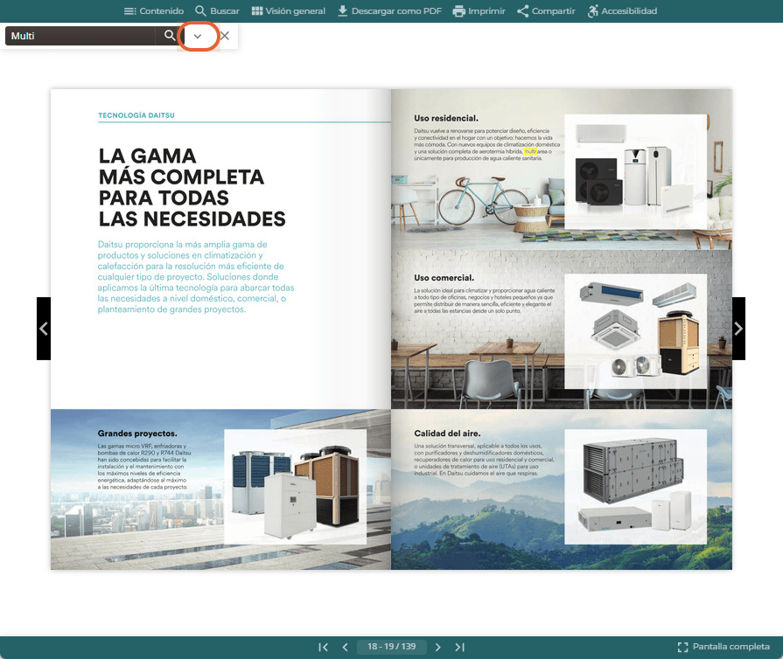Open the Contenido table of contents
This screenshot has width=783, height=659.
[154, 11]
